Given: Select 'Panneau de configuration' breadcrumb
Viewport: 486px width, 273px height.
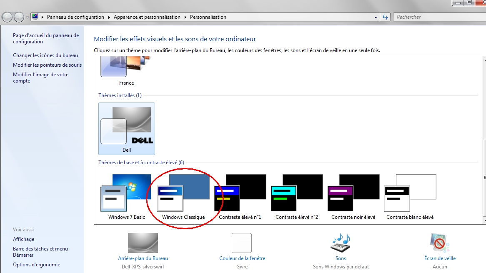Looking at the screenshot, I should [75, 17].
